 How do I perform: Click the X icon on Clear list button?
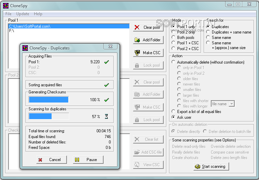click(x=137, y=139)
